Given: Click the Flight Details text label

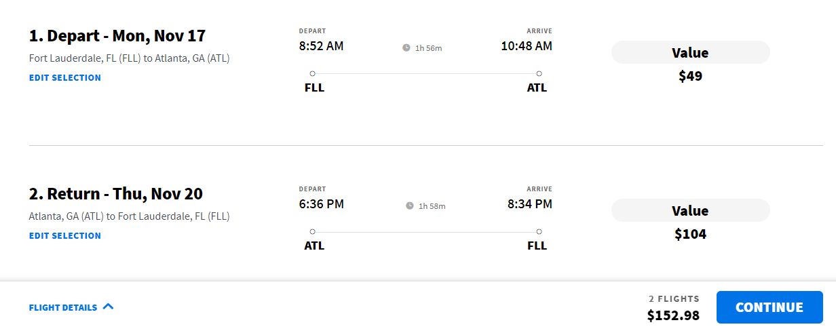Looking at the screenshot, I should 63,307.
